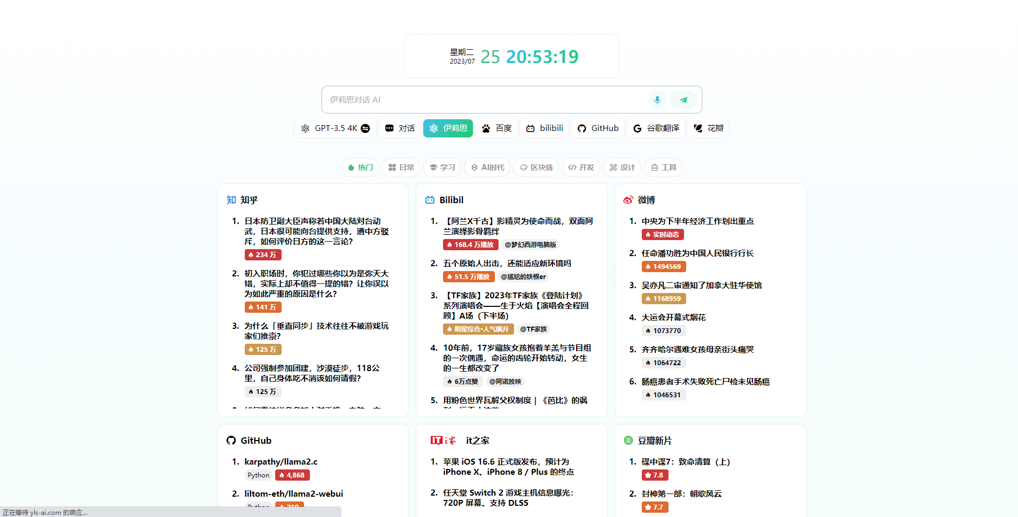The width and height of the screenshot is (1018, 517).
Task: Open Weibo topic 大运会开幕式烟花
Action: pos(673,317)
